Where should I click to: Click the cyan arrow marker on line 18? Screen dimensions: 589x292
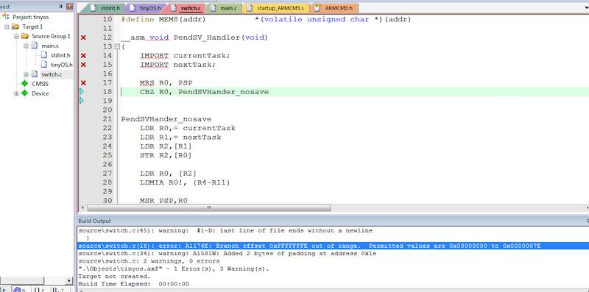(82, 92)
